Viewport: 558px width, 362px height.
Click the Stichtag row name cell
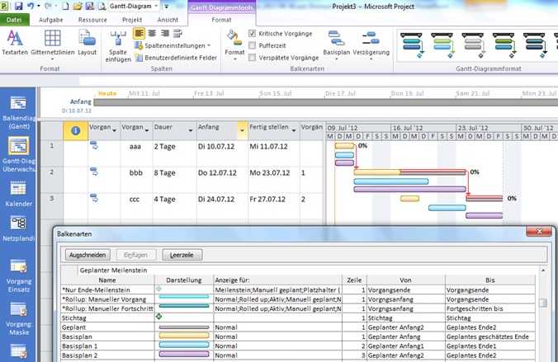107,318
